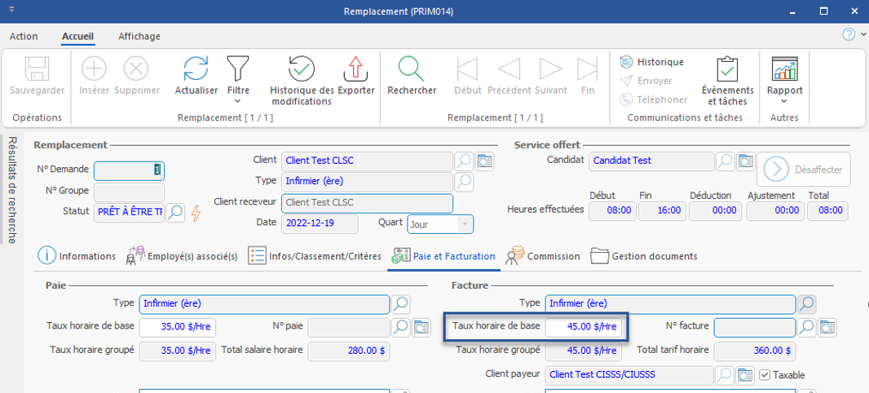
Task: Click the Exporter icon
Action: pyautogui.click(x=355, y=69)
